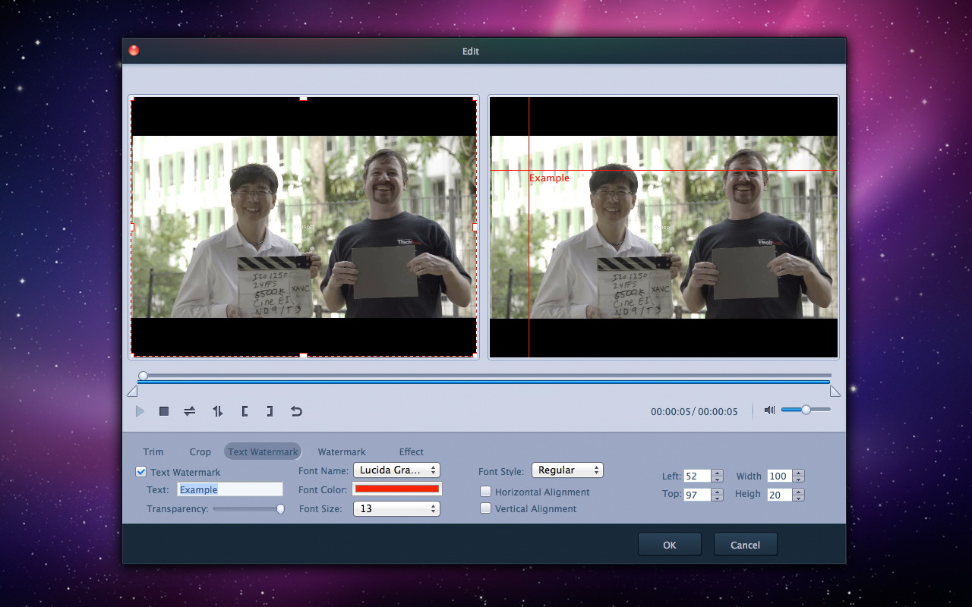972x607 pixels.
Task: Switch to the Effect tab
Action: pos(410,451)
